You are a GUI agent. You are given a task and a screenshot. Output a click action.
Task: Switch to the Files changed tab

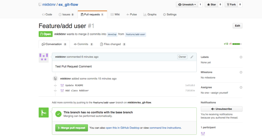[113, 44]
